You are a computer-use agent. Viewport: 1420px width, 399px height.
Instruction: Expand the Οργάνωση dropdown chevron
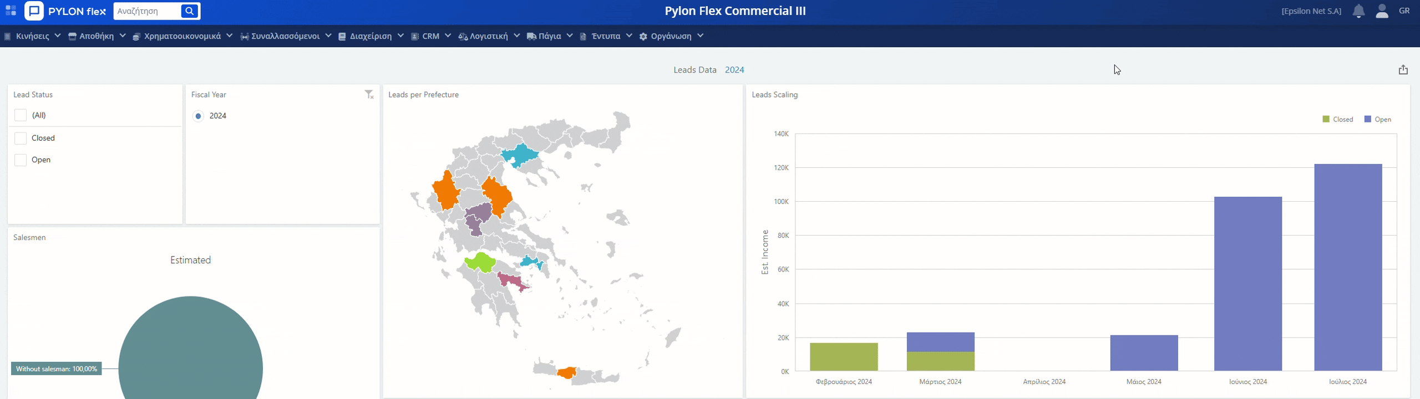pos(701,35)
